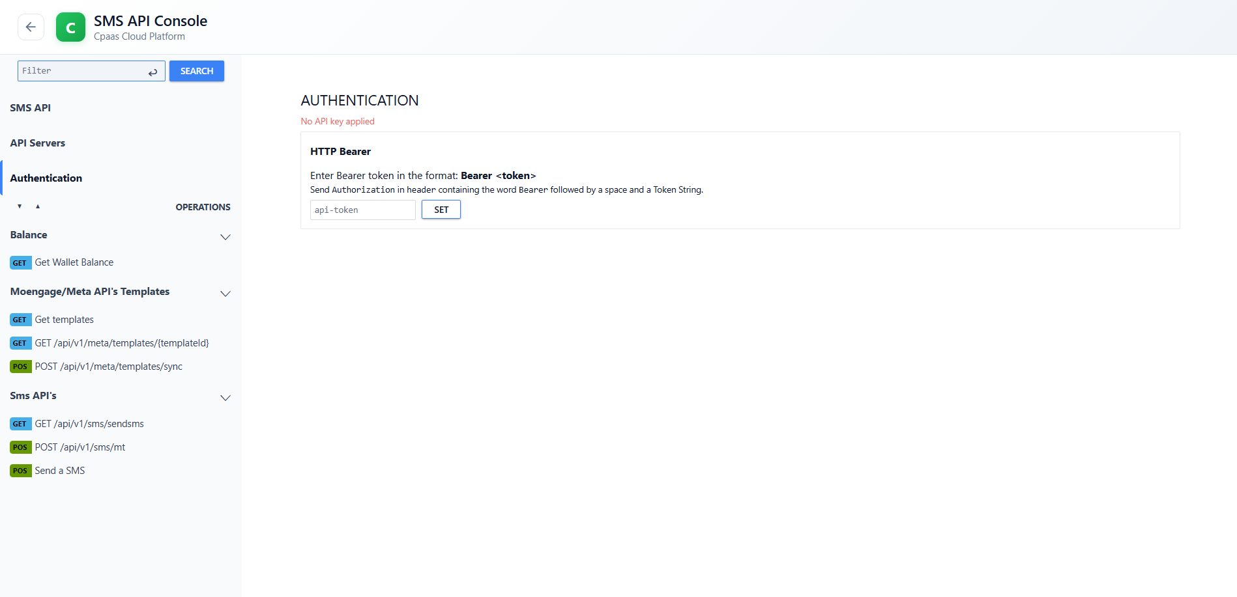Collapse the Balance section chevron
This screenshot has height=597, width=1237.
tap(226, 237)
